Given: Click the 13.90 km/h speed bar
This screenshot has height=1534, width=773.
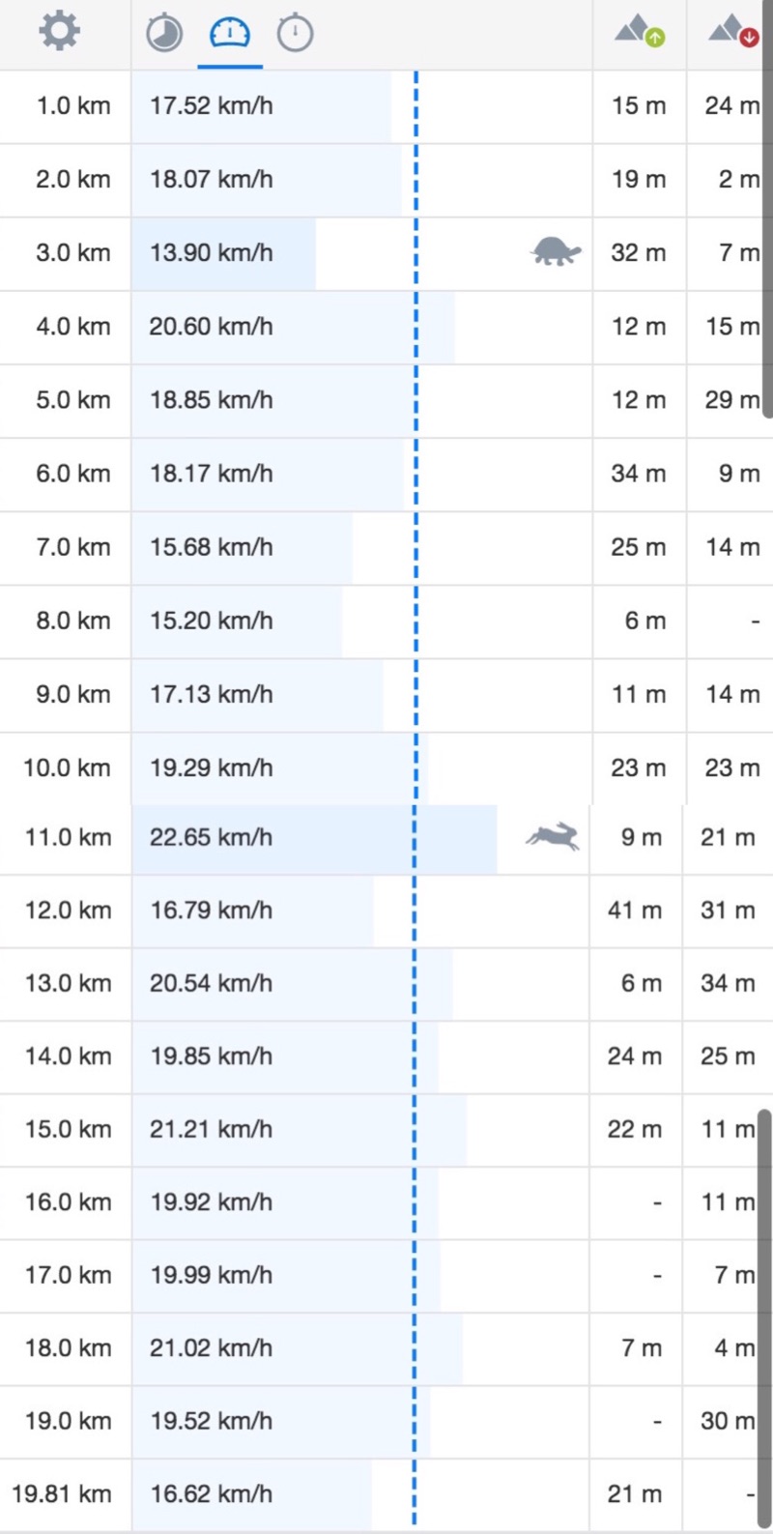Looking at the screenshot, I should (223, 253).
